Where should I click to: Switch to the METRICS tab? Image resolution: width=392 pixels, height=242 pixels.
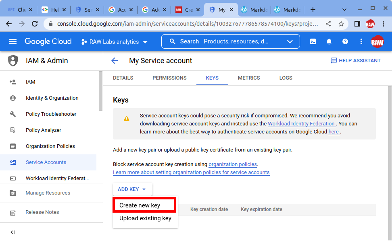pyautogui.click(x=249, y=78)
